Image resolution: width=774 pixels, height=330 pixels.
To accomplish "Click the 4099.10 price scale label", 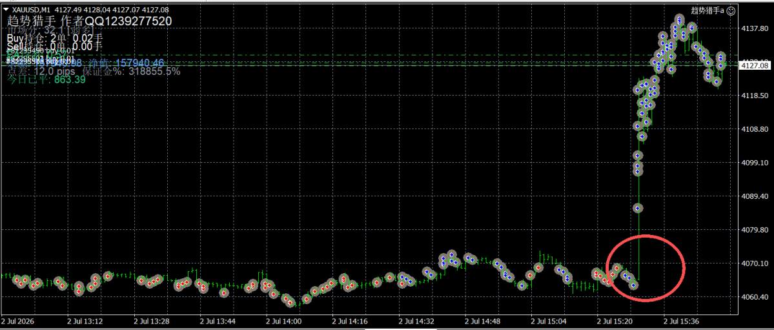I will 755,163.
